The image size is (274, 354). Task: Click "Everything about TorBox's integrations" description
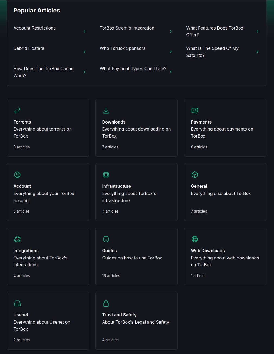pyautogui.click(x=41, y=261)
